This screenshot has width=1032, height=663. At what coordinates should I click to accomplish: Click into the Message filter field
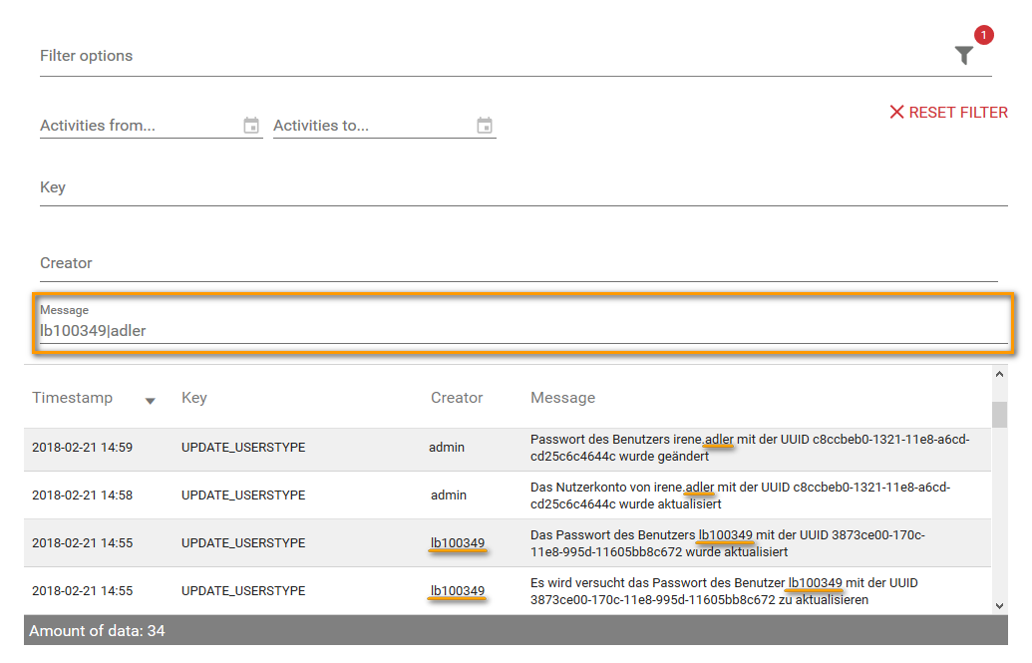coord(522,330)
